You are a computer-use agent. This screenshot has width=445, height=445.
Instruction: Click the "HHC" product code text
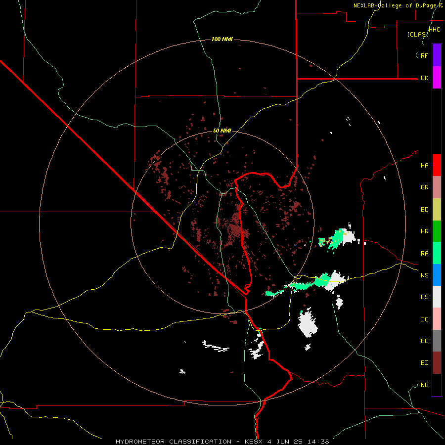[x=435, y=30]
